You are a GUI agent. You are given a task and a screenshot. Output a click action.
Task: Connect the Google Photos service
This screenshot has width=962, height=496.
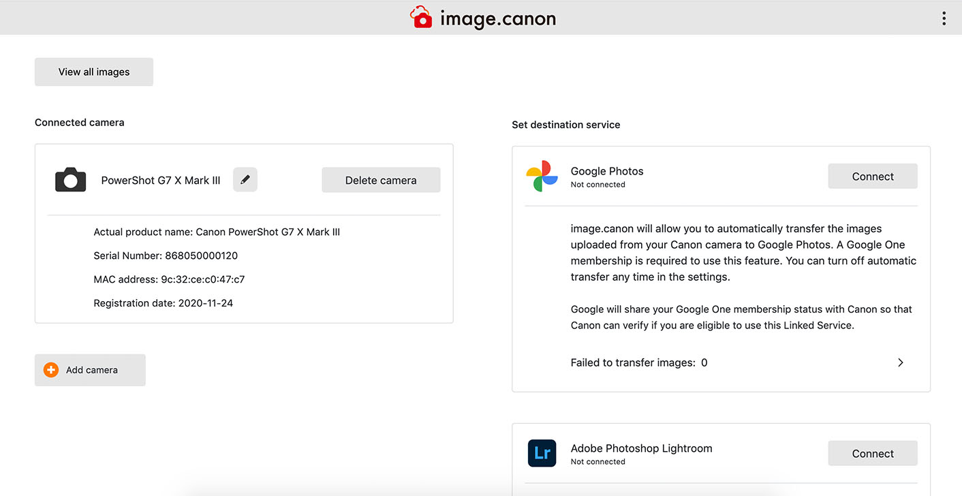click(x=872, y=176)
